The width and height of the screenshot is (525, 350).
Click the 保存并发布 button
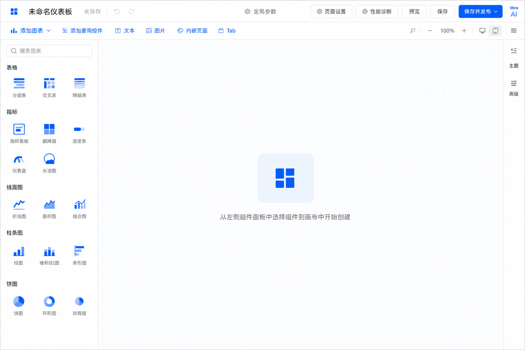pos(477,12)
